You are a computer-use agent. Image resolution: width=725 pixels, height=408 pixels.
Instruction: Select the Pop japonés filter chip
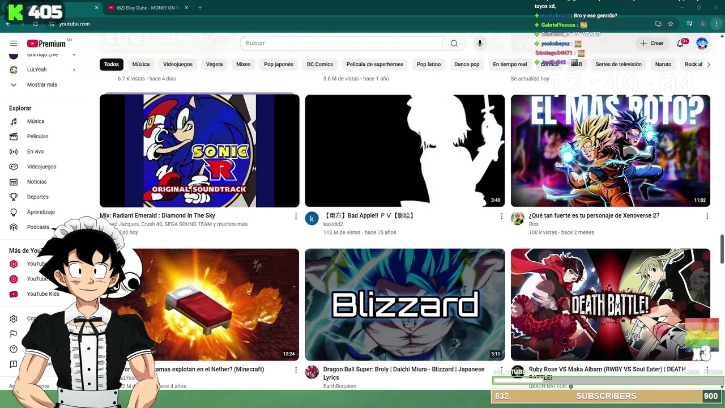(x=279, y=64)
